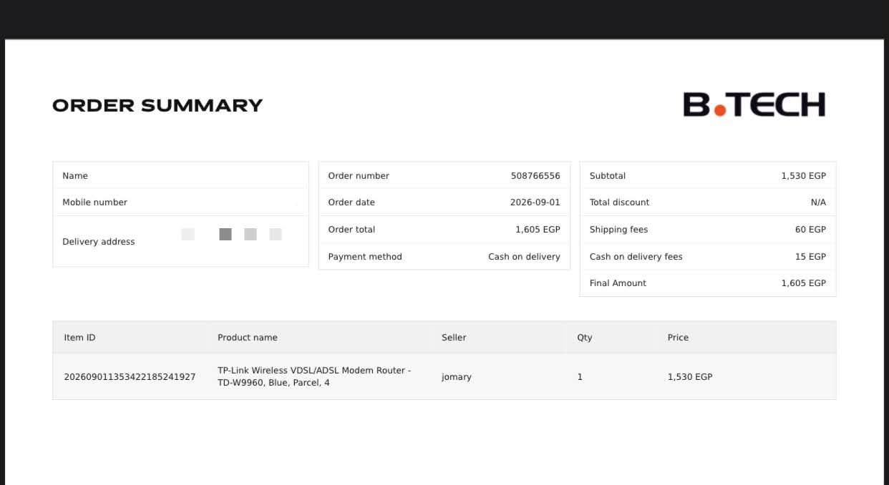Click the B.TECH logo
This screenshot has width=889, height=485.
tap(754, 104)
